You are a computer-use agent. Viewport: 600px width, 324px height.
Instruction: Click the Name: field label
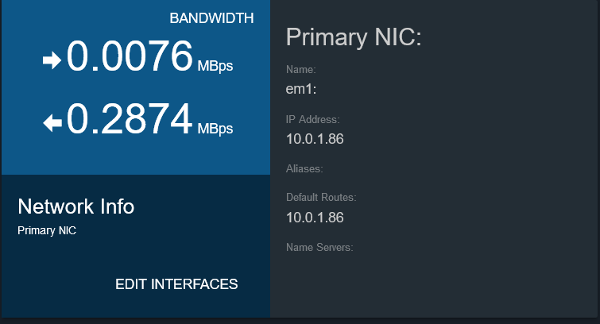pos(300,70)
